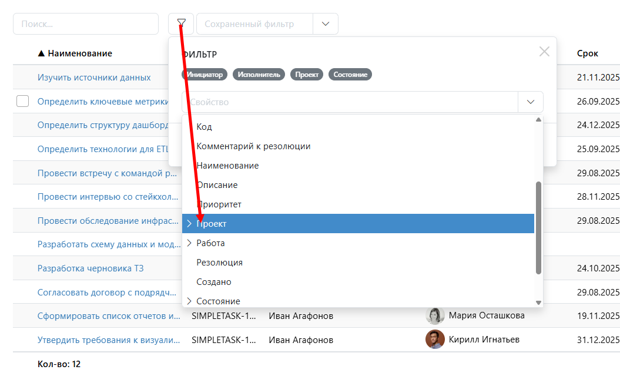Expand the Работа option chevron

point(189,243)
